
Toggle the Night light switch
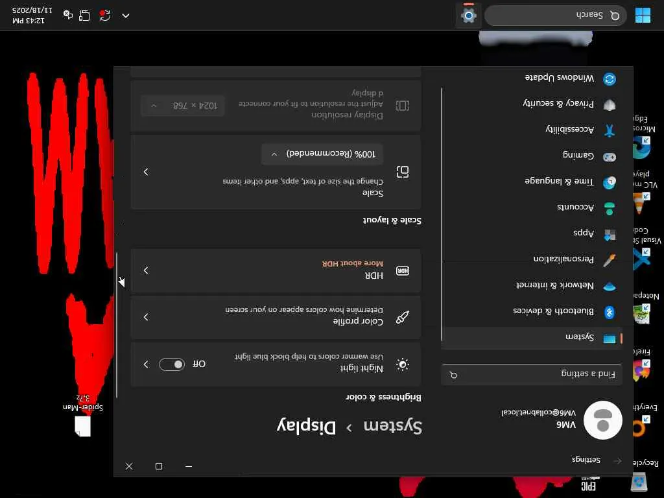[171, 364]
